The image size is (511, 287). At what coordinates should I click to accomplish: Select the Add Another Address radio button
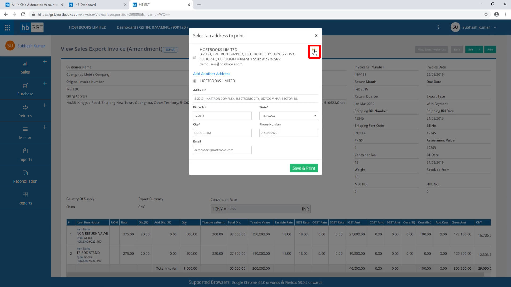[195, 81]
